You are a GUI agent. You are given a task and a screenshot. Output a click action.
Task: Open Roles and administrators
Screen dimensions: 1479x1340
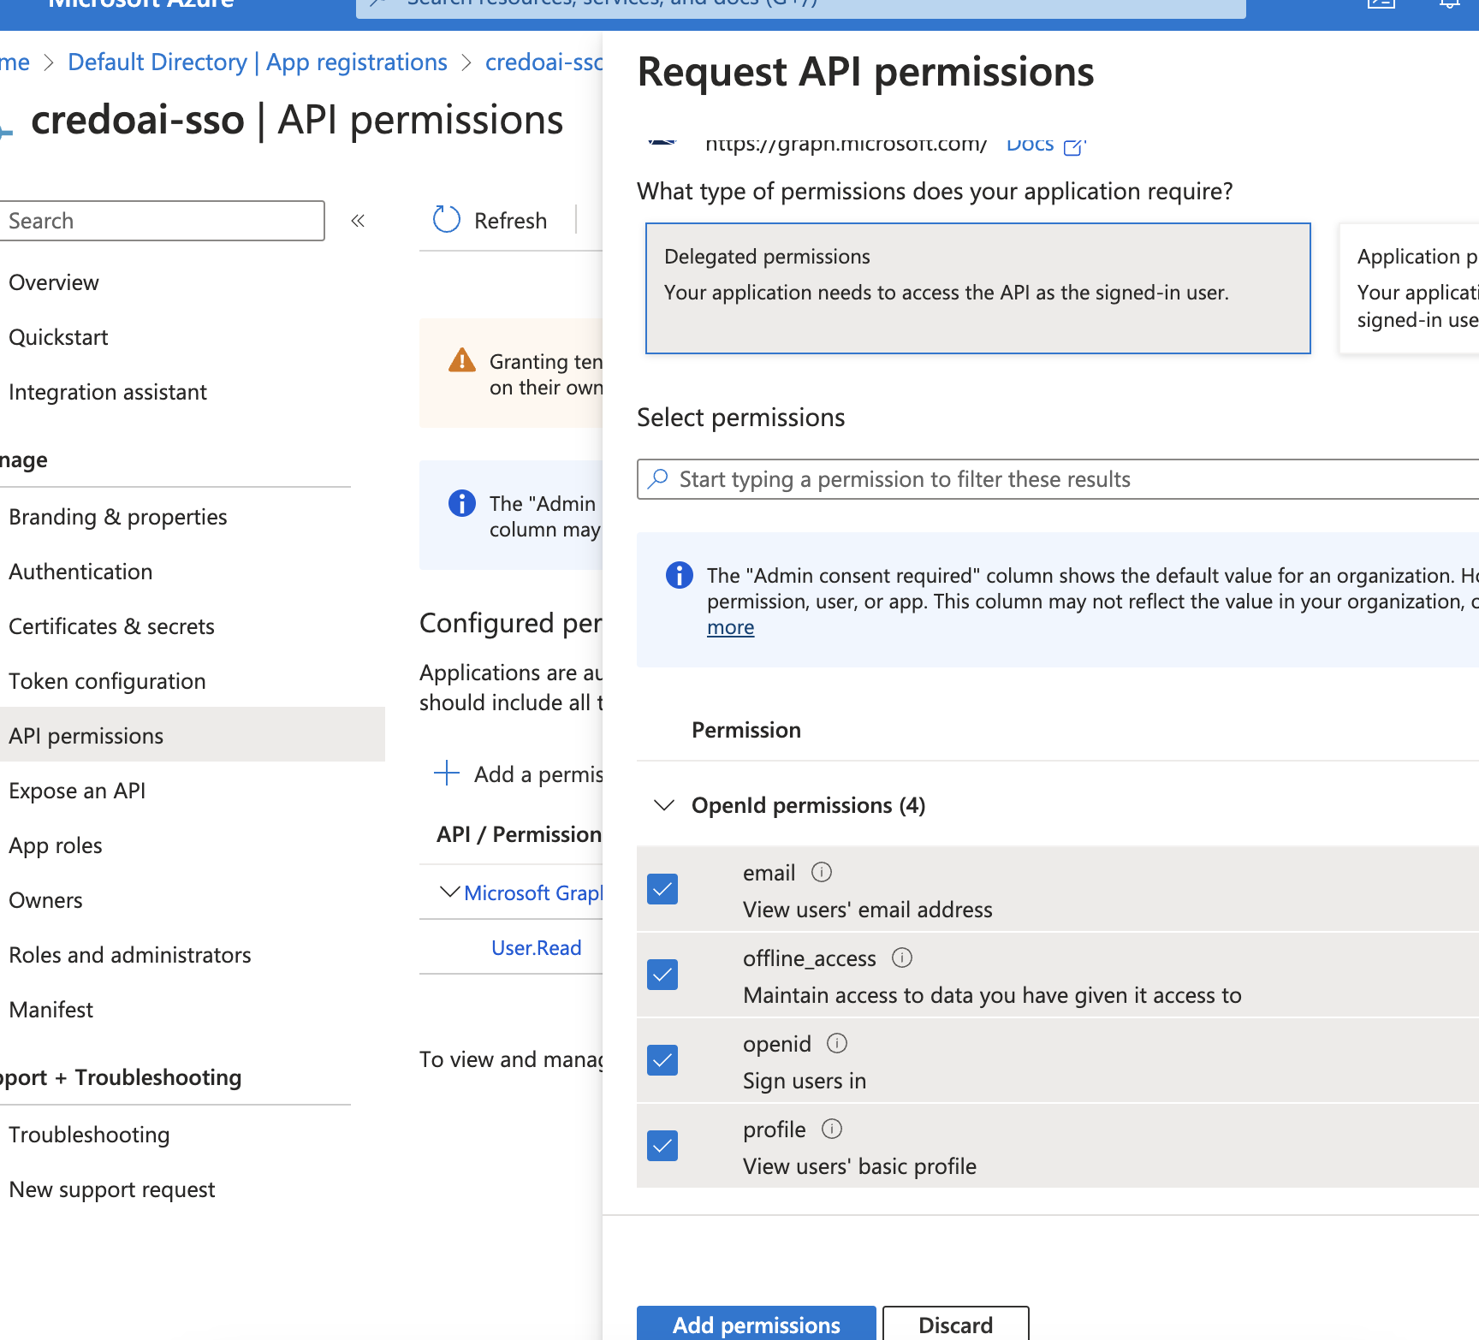point(130,955)
